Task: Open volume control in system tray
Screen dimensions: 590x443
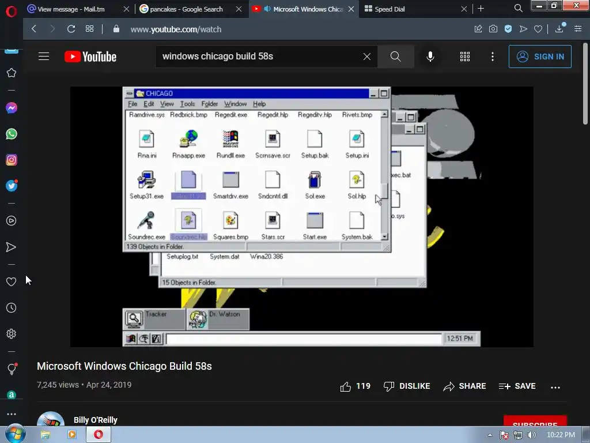Action: [x=532, y=435]
